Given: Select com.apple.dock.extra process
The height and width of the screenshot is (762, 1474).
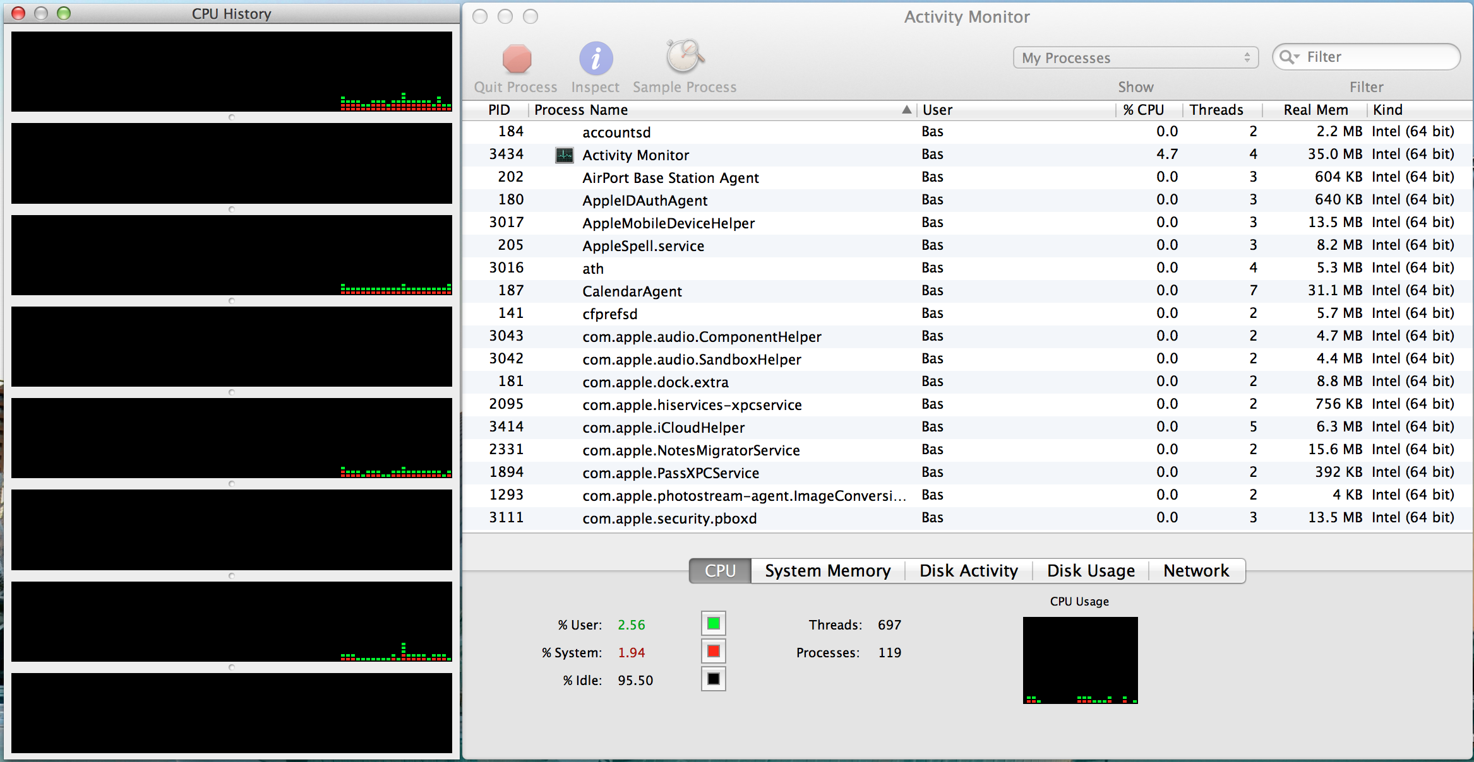Looking at the screenshot, I should [x=968, y=382].
